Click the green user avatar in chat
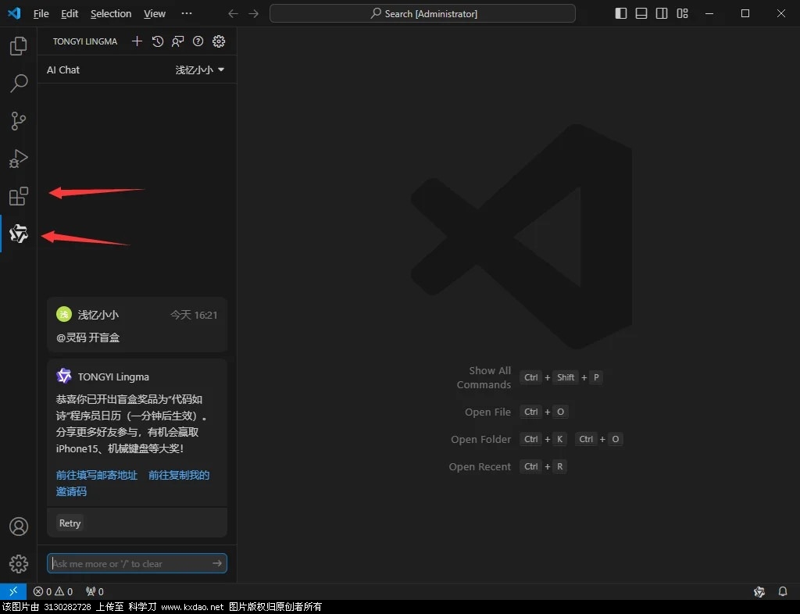800x614 pixels. point(64,314)
